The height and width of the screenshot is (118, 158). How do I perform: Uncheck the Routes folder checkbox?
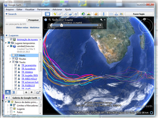point(13,58)
